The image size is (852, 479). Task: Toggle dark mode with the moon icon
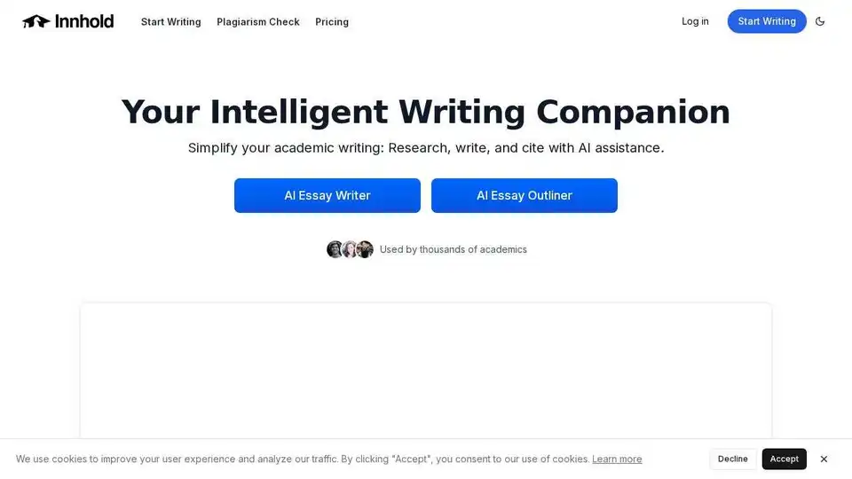pyautogui.click(x=820, y=21)
